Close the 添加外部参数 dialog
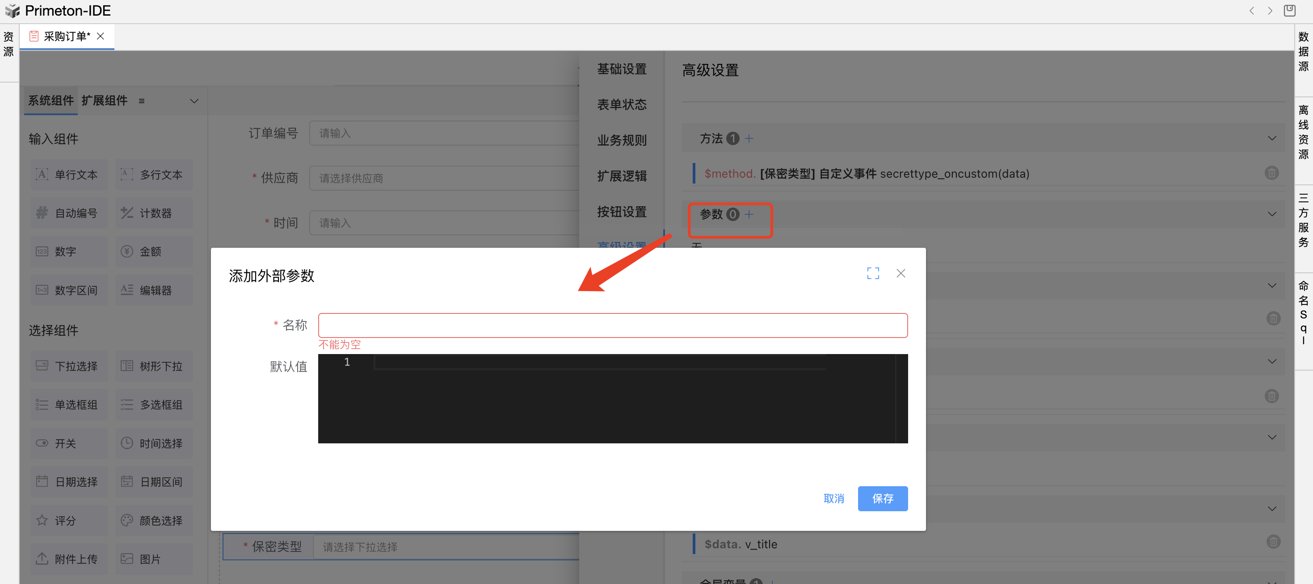This screenshot has width=1313, height=584. 901,273
